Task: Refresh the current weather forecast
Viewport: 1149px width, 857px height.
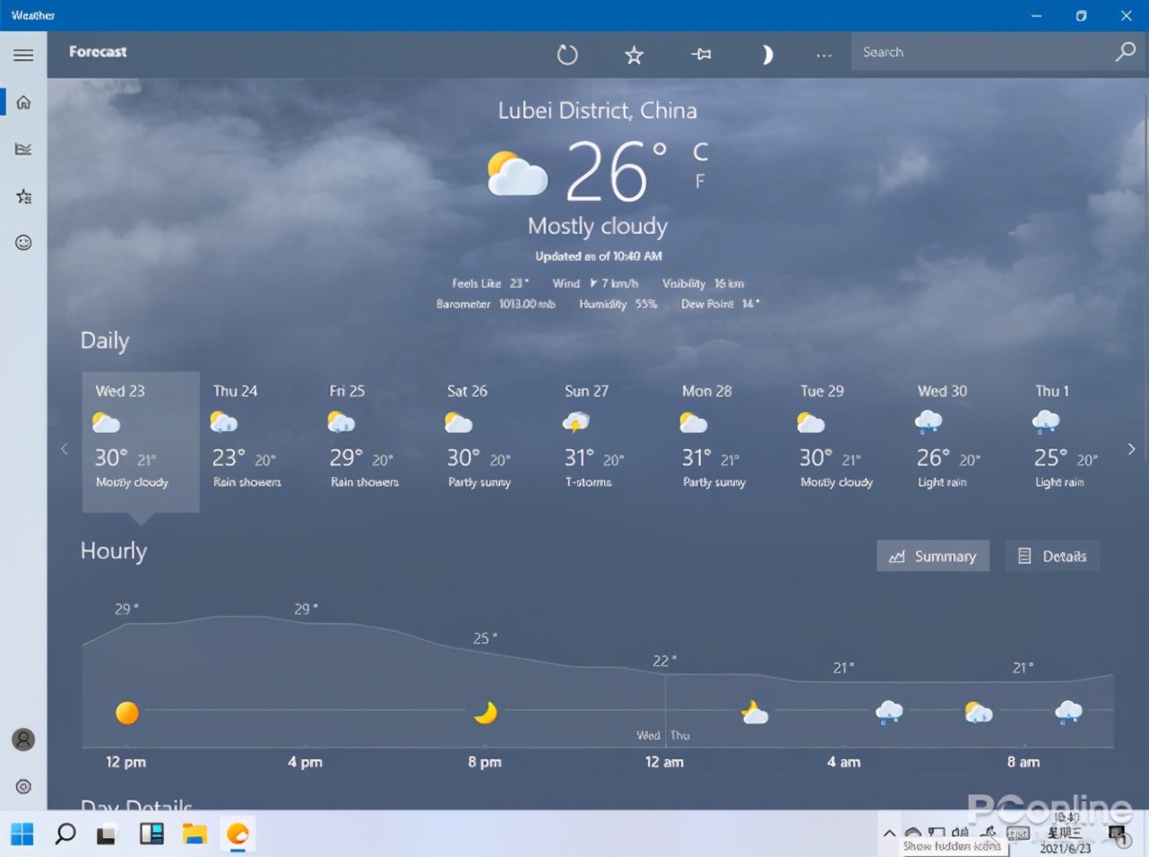Action: [567, 55]
